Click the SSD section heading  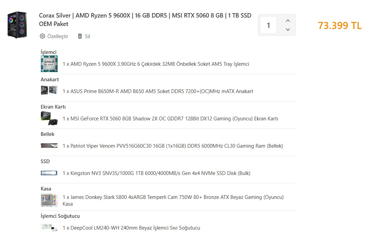click(x=45, y=161)
